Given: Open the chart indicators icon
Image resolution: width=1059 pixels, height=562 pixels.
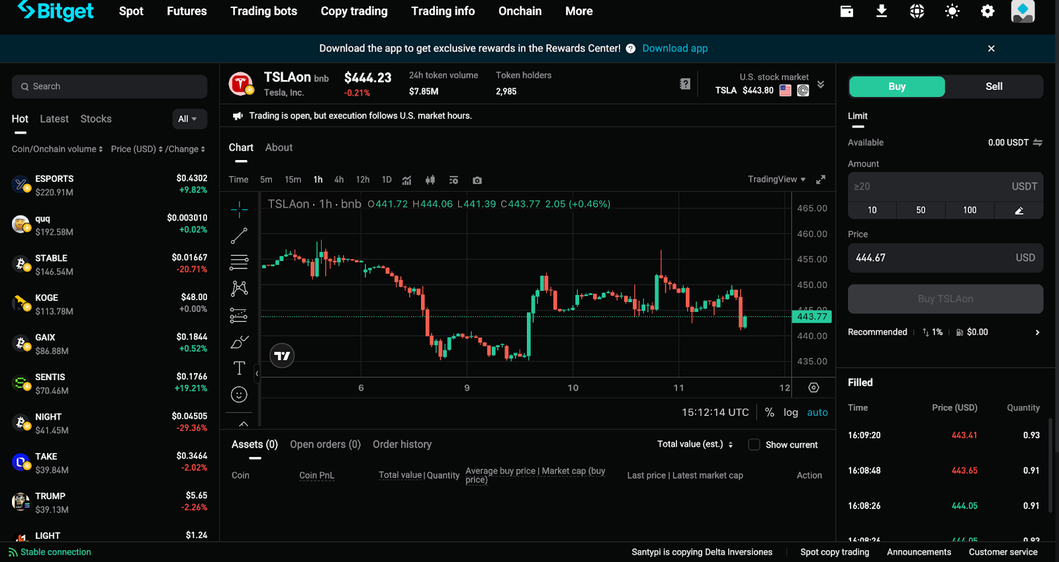Looking at the screenshot, I should click(406, 180).
